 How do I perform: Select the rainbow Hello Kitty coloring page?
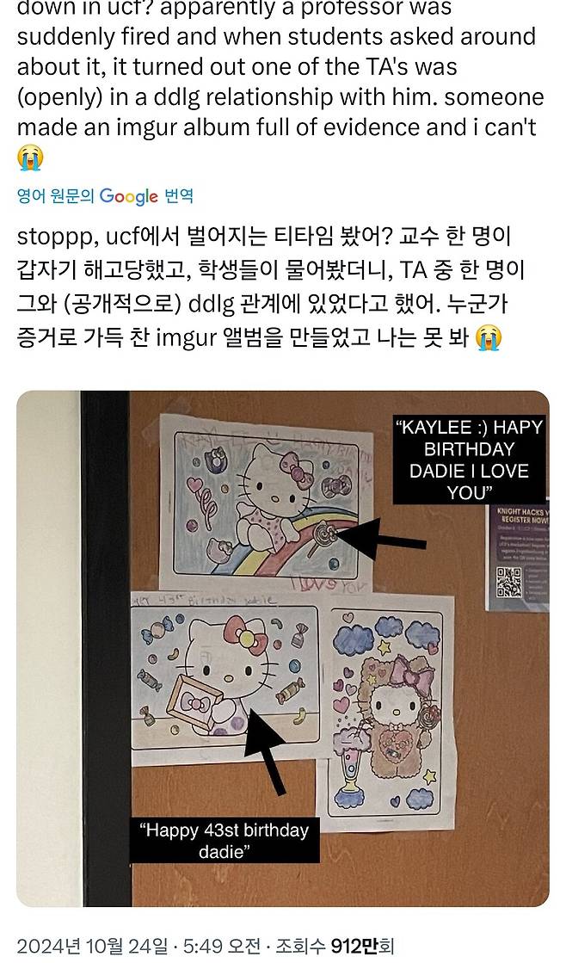(x=267, y=503)
